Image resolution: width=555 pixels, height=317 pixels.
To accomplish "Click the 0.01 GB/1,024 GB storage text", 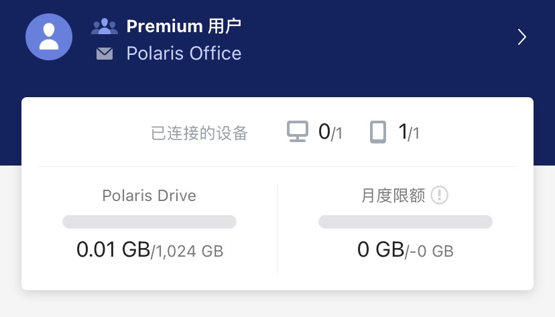I will point(149,250).
